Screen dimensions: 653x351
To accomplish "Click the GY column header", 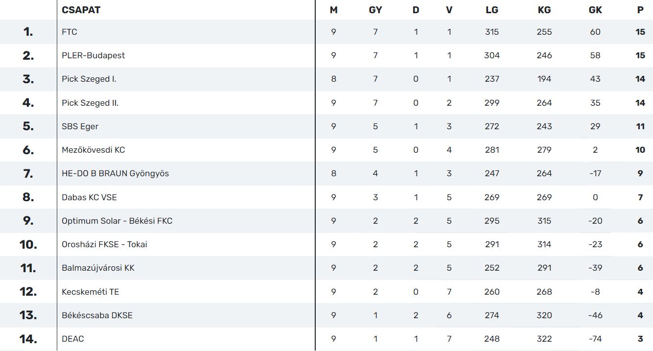I will (375, 10).
